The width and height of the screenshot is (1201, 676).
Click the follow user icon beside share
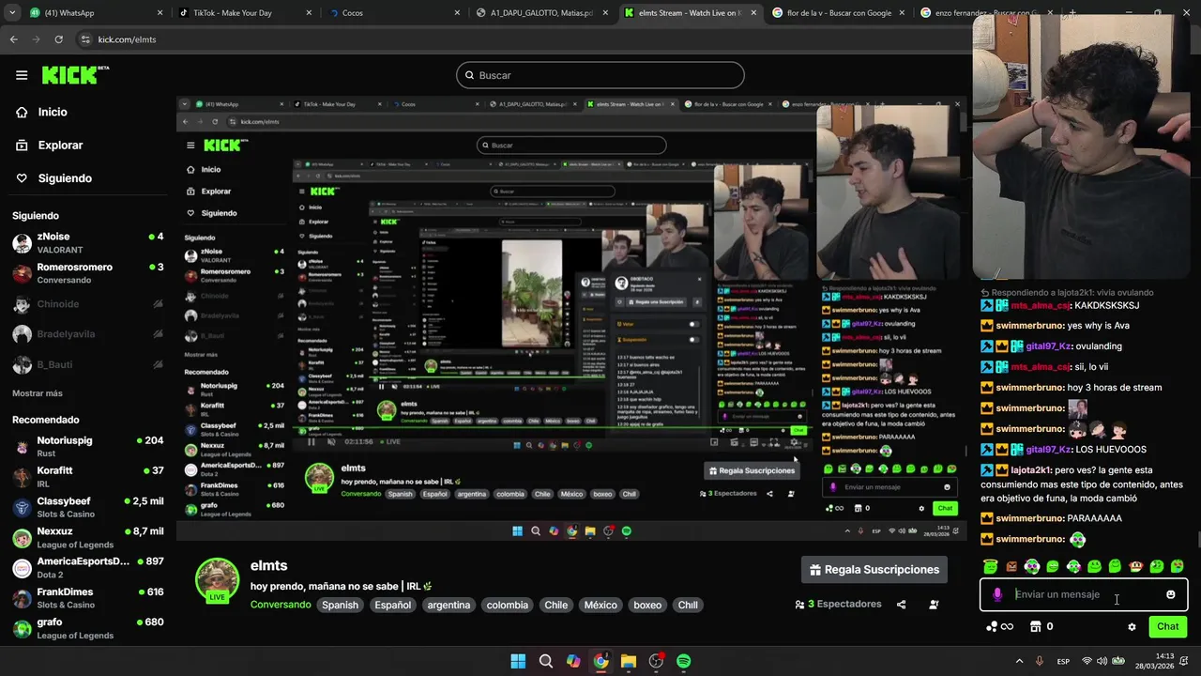pyautogui.click(x=934, y=605)
